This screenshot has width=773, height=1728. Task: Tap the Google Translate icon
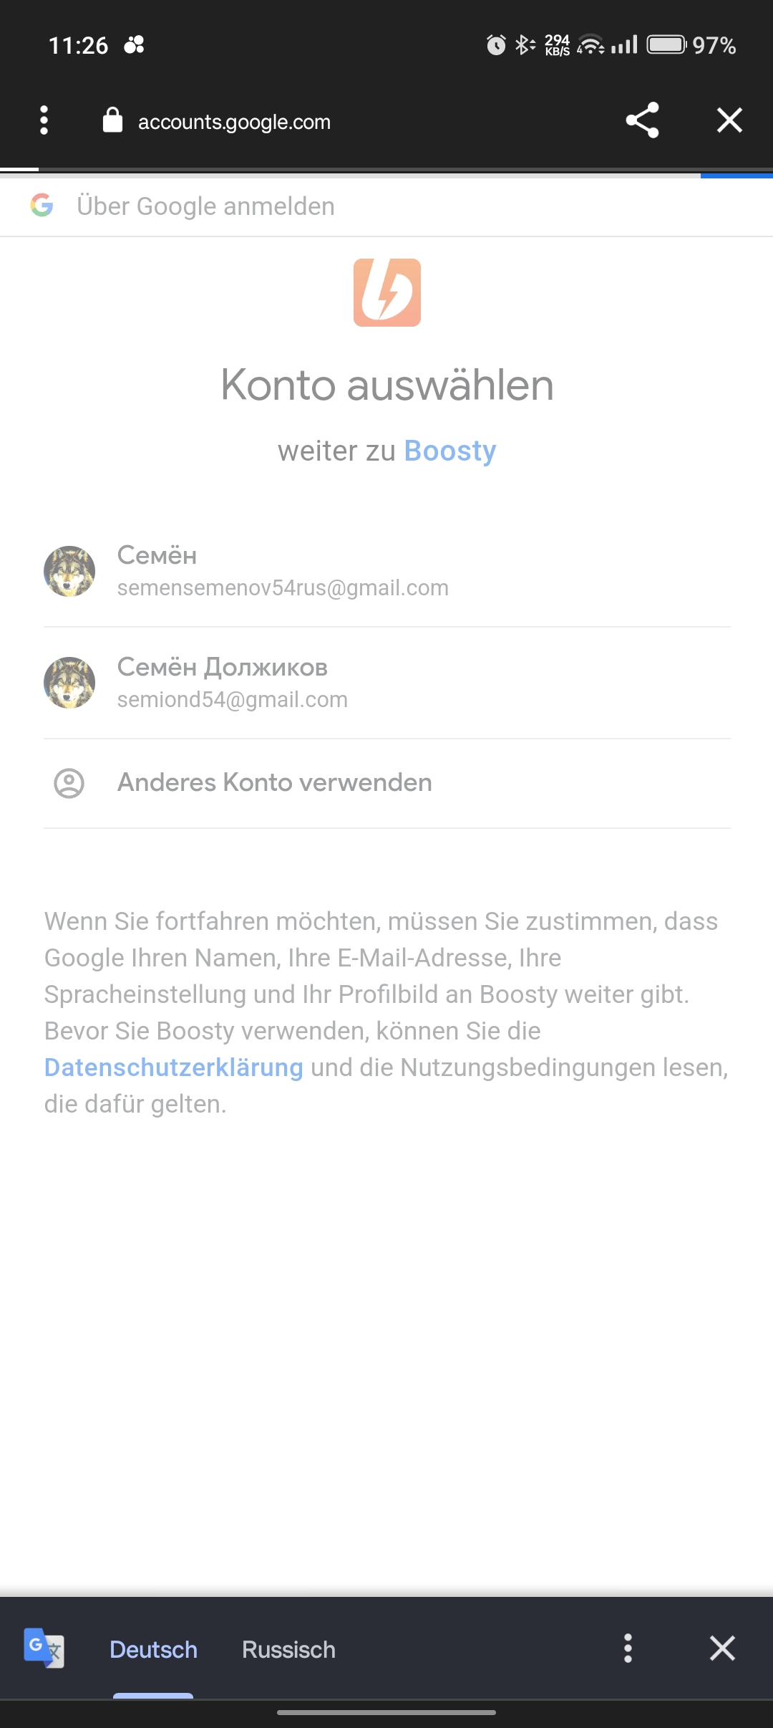(x=44, y=1648)
